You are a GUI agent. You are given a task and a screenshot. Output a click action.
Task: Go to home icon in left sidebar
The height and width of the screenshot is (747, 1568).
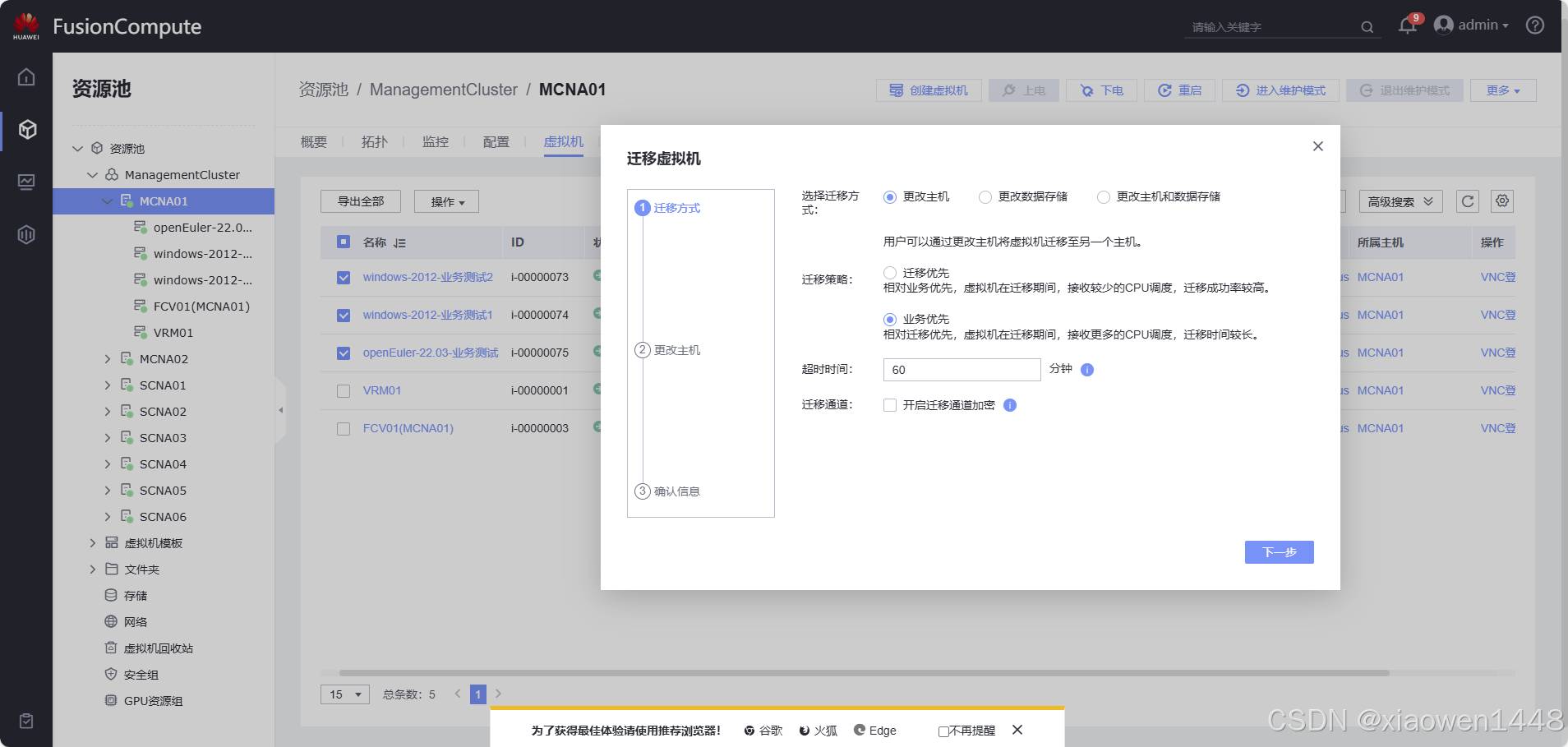[26, 77]
